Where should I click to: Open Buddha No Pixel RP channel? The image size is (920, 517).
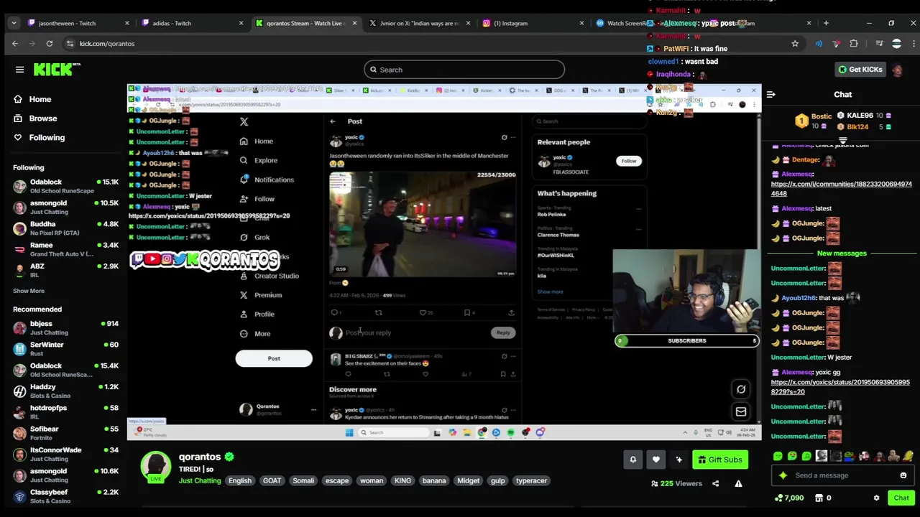click(x=65, y=228)
